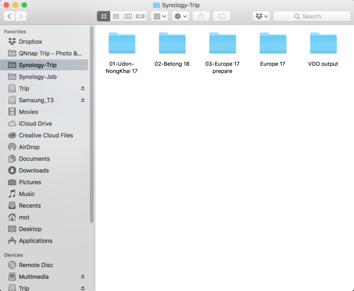
Task: Open Creative Cloud Files in the sidebar
Action: 44,136
